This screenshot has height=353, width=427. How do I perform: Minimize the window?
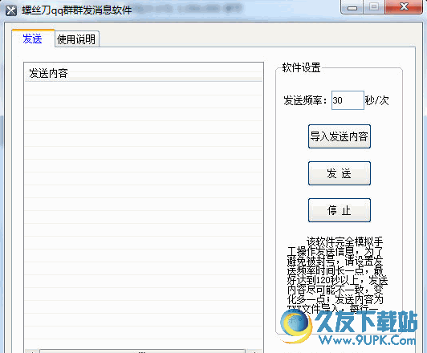click(352, 7)
